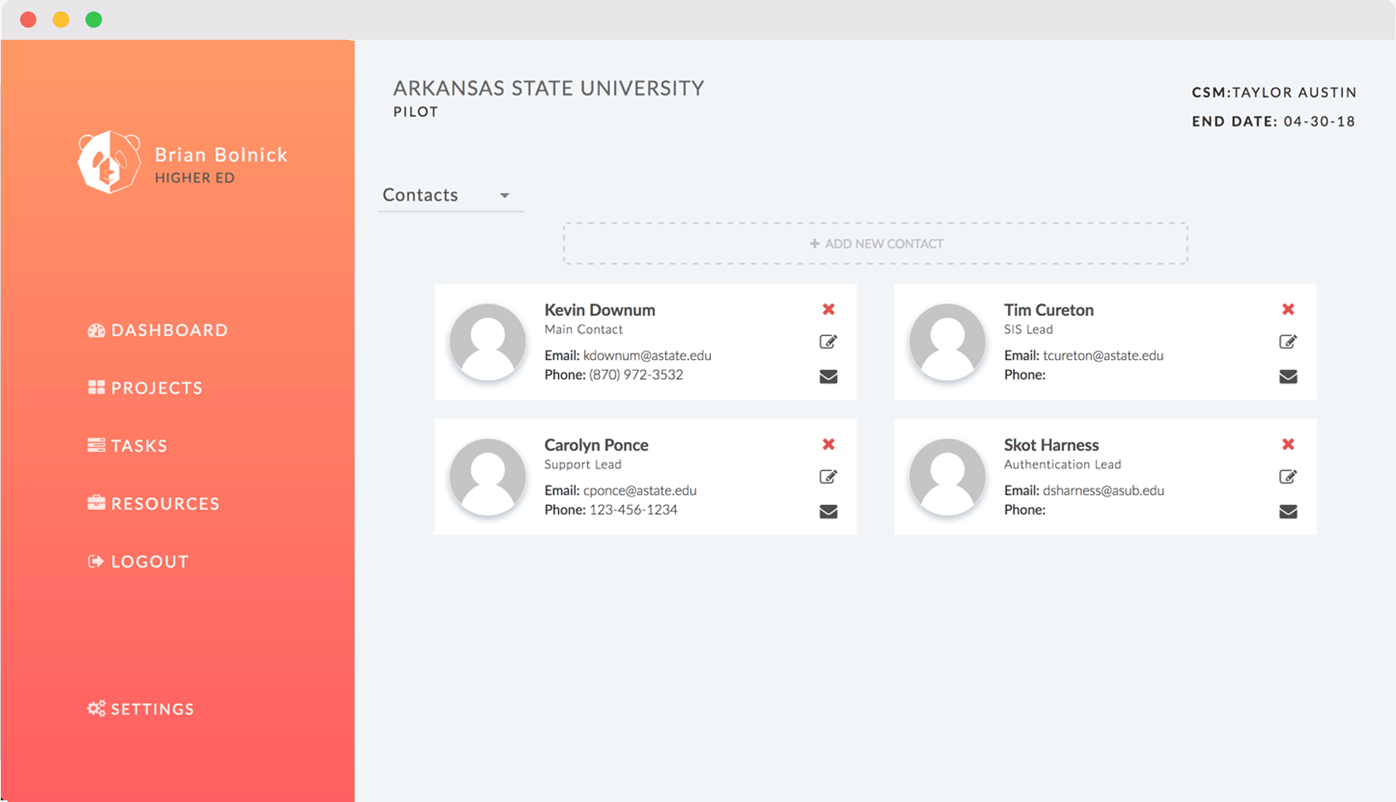
Task: Open edit pencil for Carolyn Ponce
Action: pos(828,477)
